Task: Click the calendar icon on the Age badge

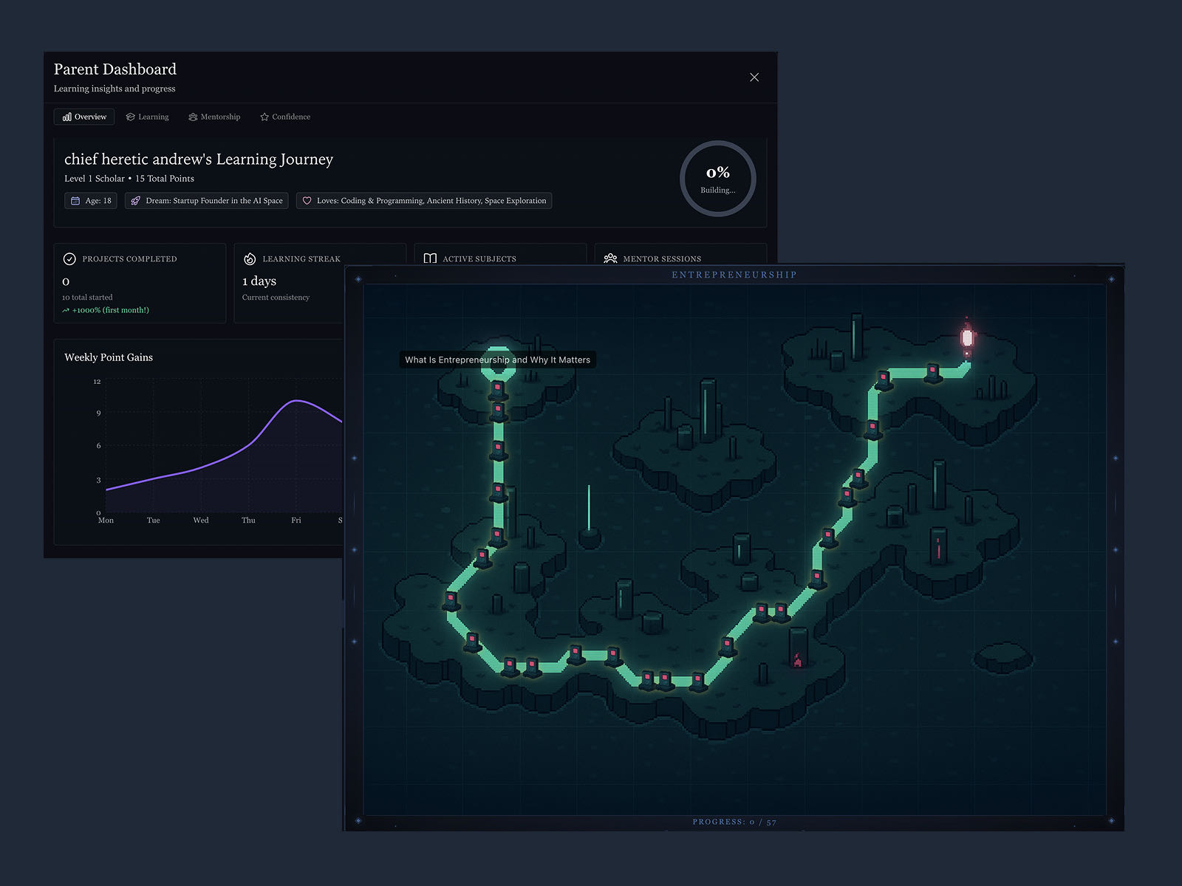Action: click(x=75, y=200)
